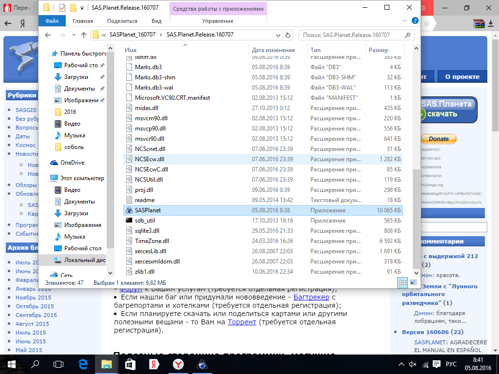Open Форум link on webpage
Image resolution: width=499 pixels, height=374 pixels.
(131, 289)
